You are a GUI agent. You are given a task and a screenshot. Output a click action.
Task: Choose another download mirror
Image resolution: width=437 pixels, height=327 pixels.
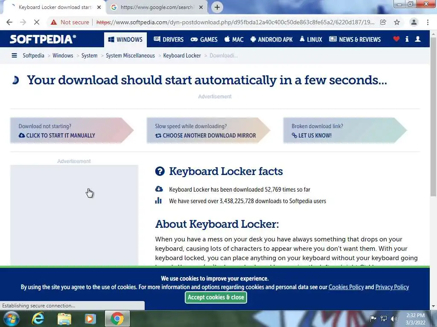pyautogui.click(x=208, y=130)
